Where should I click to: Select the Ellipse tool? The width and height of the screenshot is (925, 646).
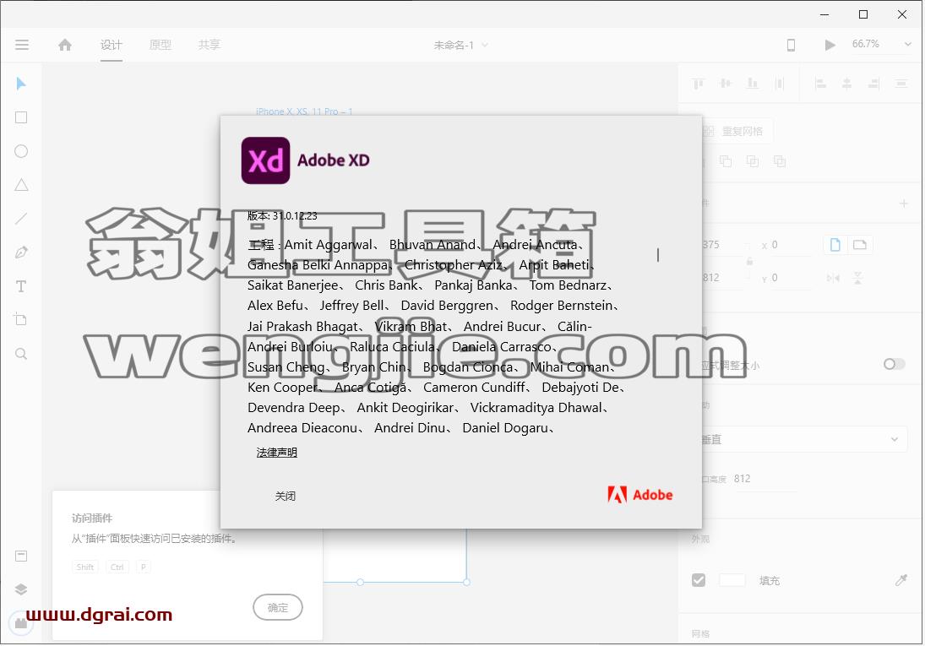tap(21, 152)
